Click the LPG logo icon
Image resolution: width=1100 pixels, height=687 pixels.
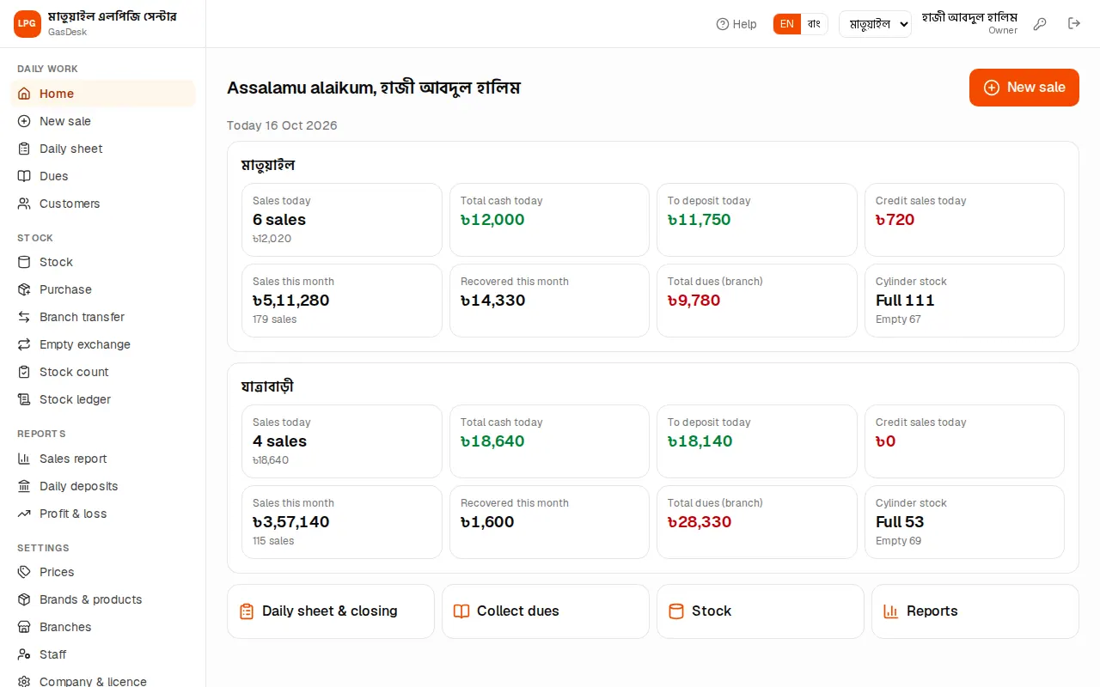click(x=27, y=24)
